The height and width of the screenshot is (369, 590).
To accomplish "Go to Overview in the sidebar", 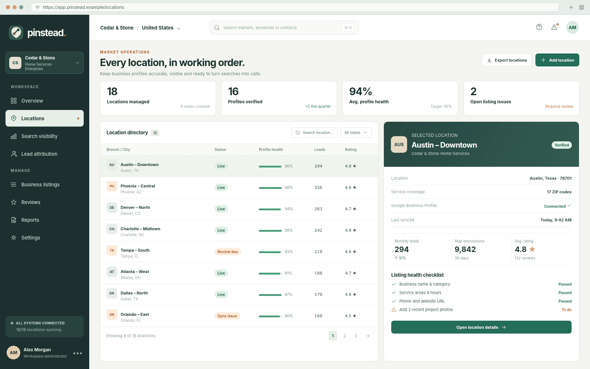I will click(x=45, y=101).
